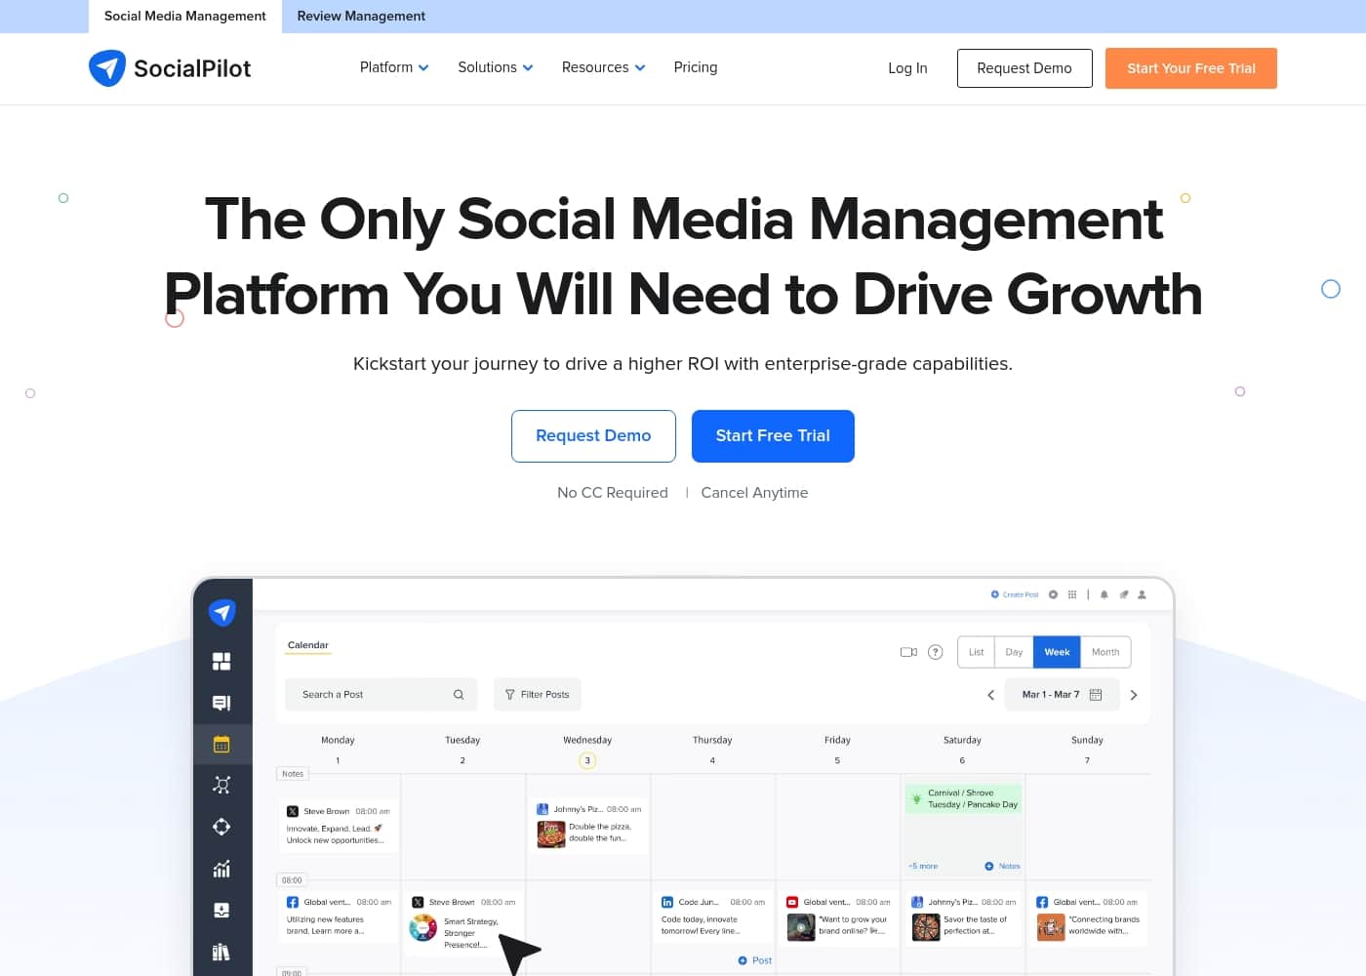
Task: Open the analytics bar chart sidebar icon
Action: 221,869
